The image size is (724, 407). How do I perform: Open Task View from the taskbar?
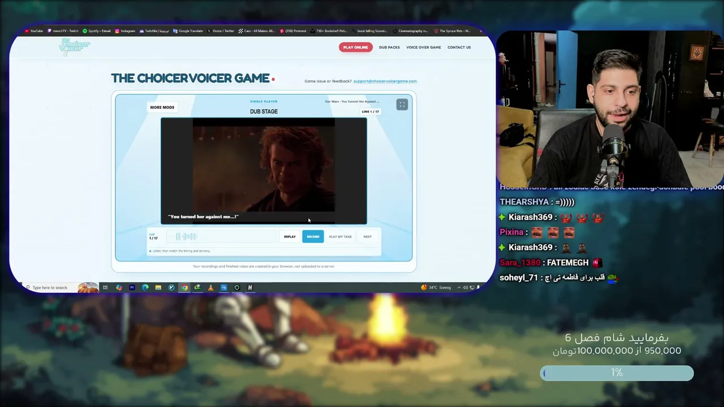click(x=105, y=287)
